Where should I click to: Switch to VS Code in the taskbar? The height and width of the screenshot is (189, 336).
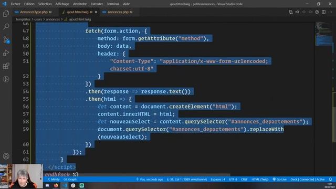click(x=65, y=185)
